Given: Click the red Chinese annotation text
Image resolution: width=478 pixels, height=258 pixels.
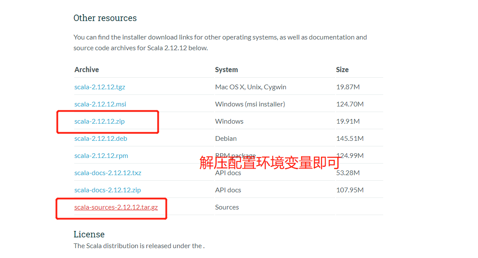Looking at the screenshot, I should (269, 163).
